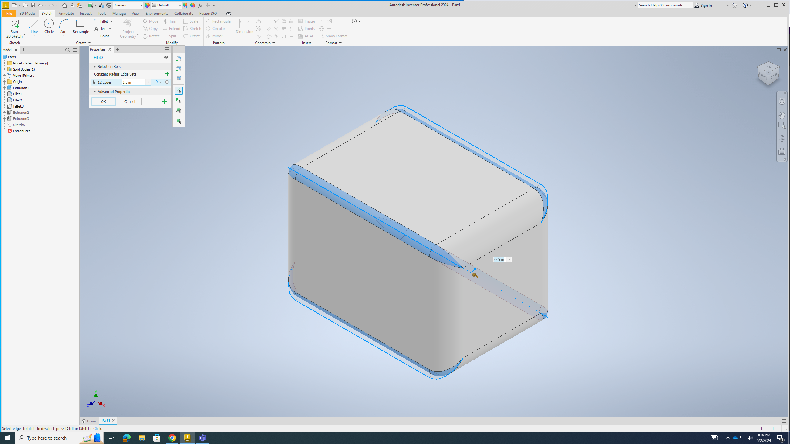This screenshot has height=444, width=790.
Task: Open fx Parameters icon
Action: [200, 5]
